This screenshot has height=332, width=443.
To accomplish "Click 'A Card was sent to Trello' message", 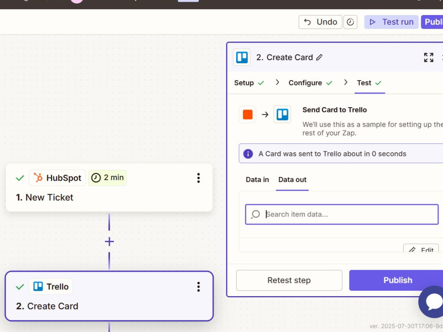I will 332,154.
